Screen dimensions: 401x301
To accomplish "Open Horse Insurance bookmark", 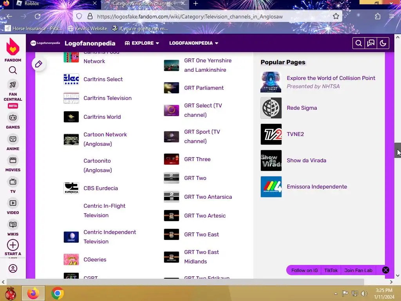I will [34, 29].
